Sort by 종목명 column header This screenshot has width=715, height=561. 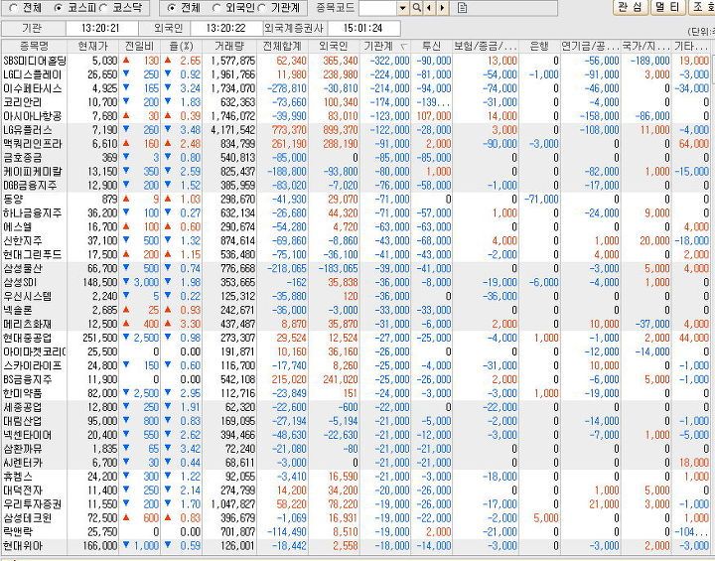coord(34,46)
